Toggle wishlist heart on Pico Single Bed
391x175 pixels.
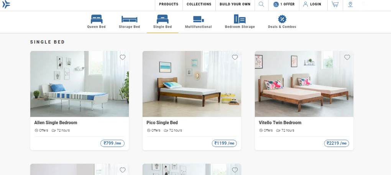click(235, 57)
